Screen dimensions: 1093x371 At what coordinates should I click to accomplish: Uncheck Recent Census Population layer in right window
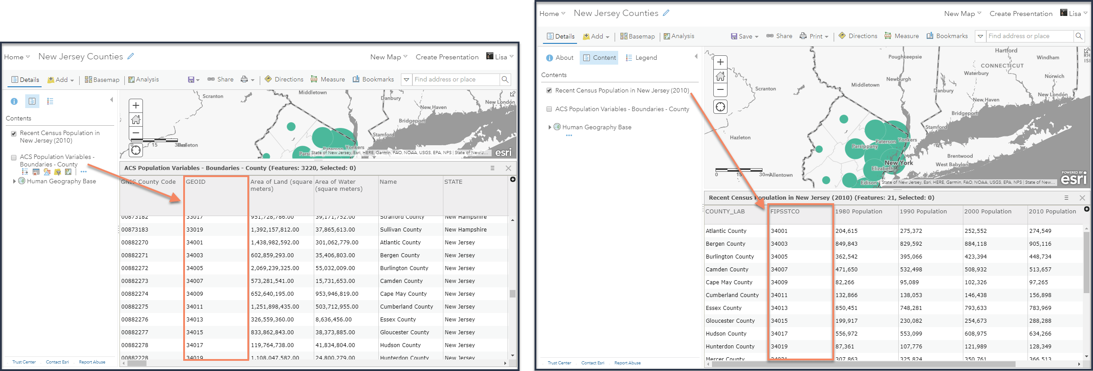[549, 90]
